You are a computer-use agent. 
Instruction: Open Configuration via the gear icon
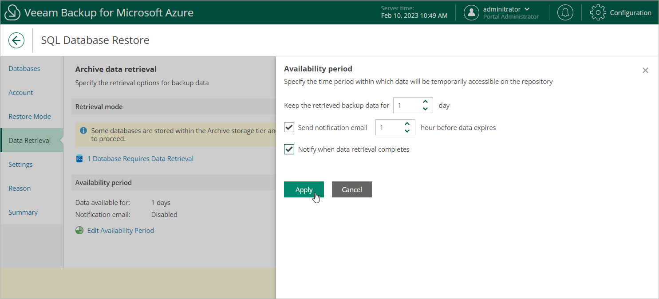[598, 13]
